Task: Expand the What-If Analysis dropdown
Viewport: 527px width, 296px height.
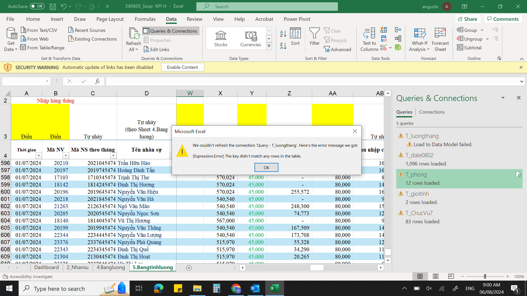Action: 419,39
